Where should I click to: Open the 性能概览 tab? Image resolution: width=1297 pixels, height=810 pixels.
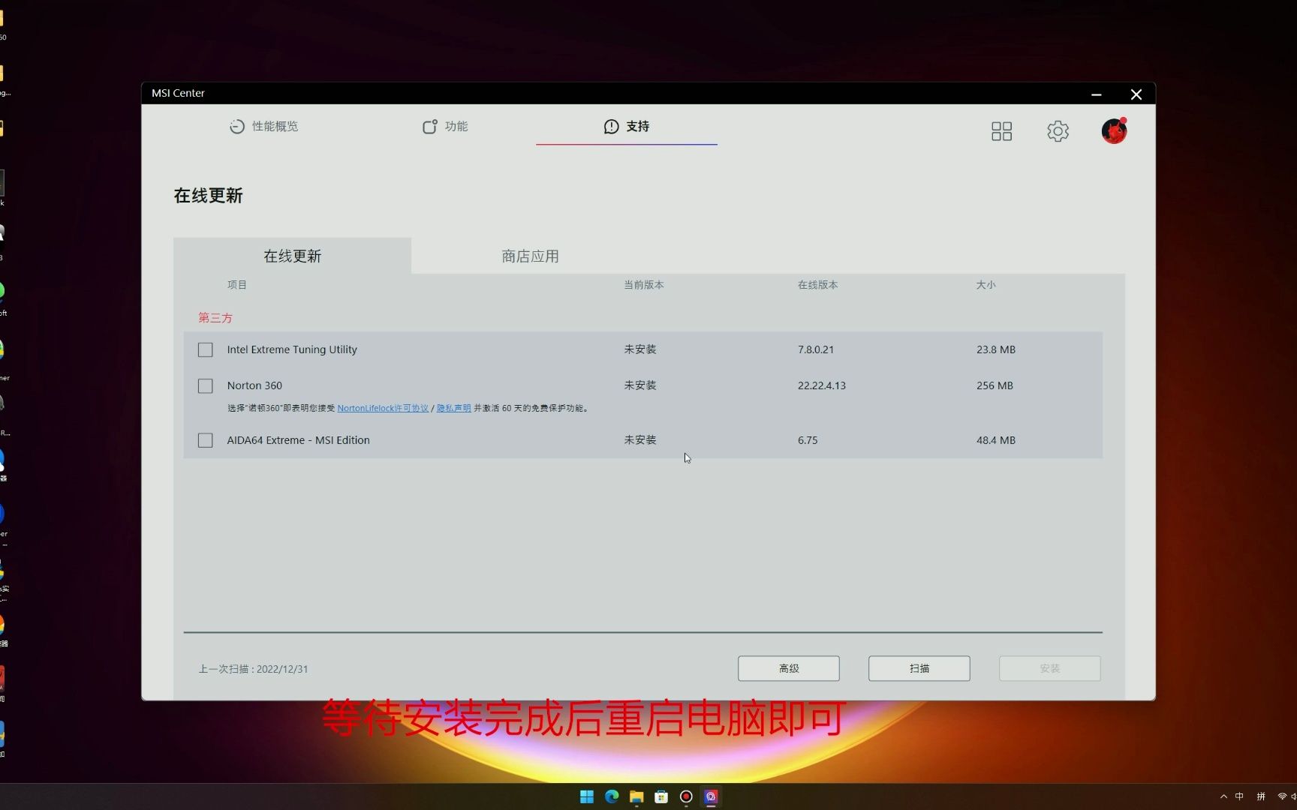coord(263,126)
